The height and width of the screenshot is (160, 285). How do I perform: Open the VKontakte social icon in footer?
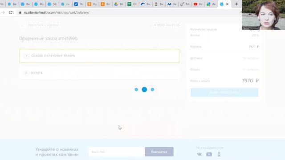click(199, 154)
